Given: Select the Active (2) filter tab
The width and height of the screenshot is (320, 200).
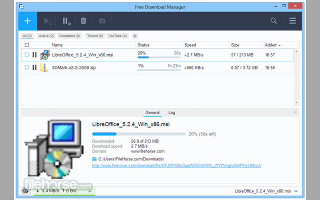Looking at the screenshot, I should (x=46, y=36).
